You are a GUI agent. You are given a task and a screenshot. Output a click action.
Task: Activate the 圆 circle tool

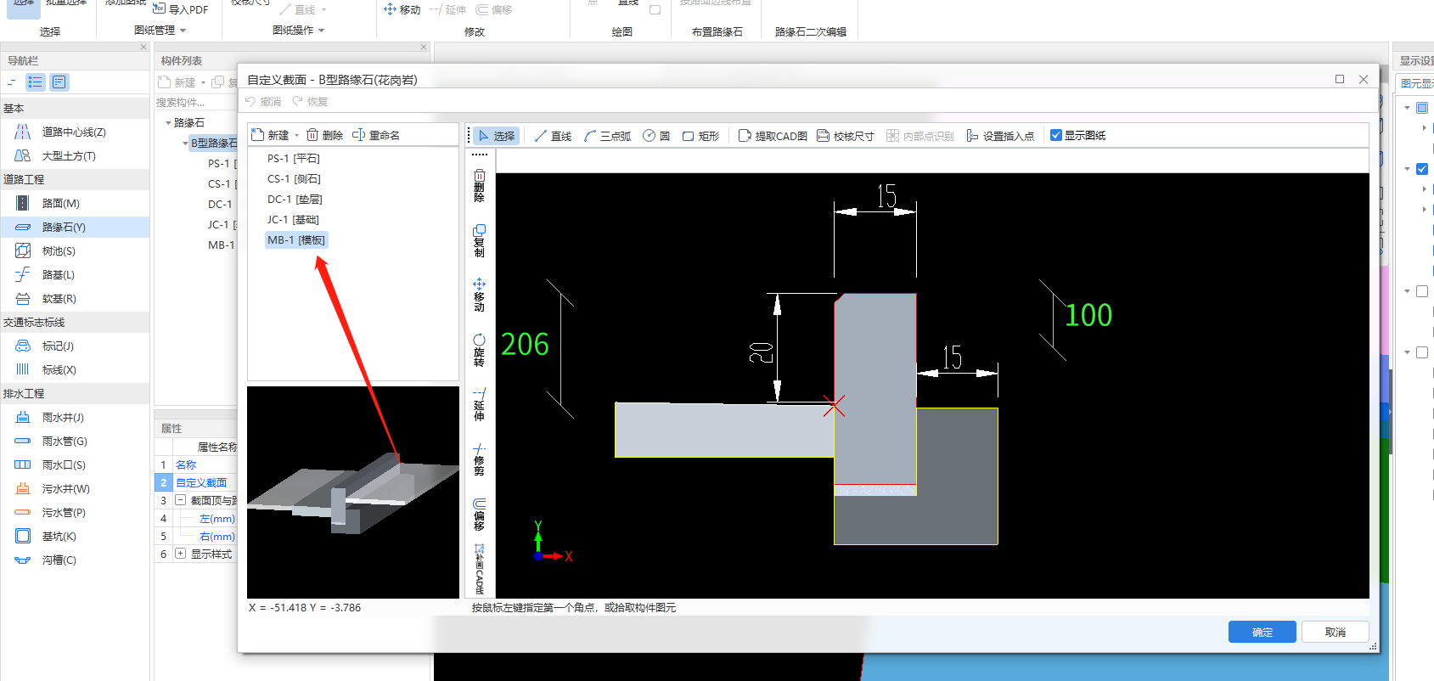tap(656, 136)
